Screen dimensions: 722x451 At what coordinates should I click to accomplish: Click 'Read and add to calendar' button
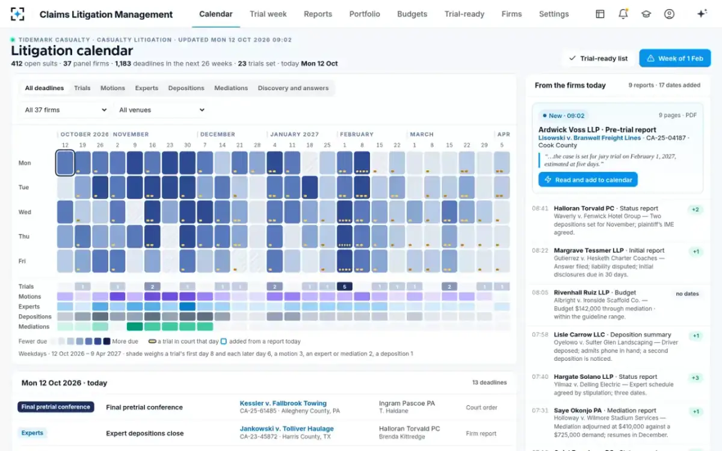(x=588, y=180)
